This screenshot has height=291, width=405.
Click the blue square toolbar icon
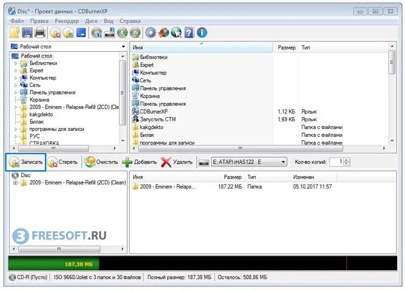click(81, 33)
